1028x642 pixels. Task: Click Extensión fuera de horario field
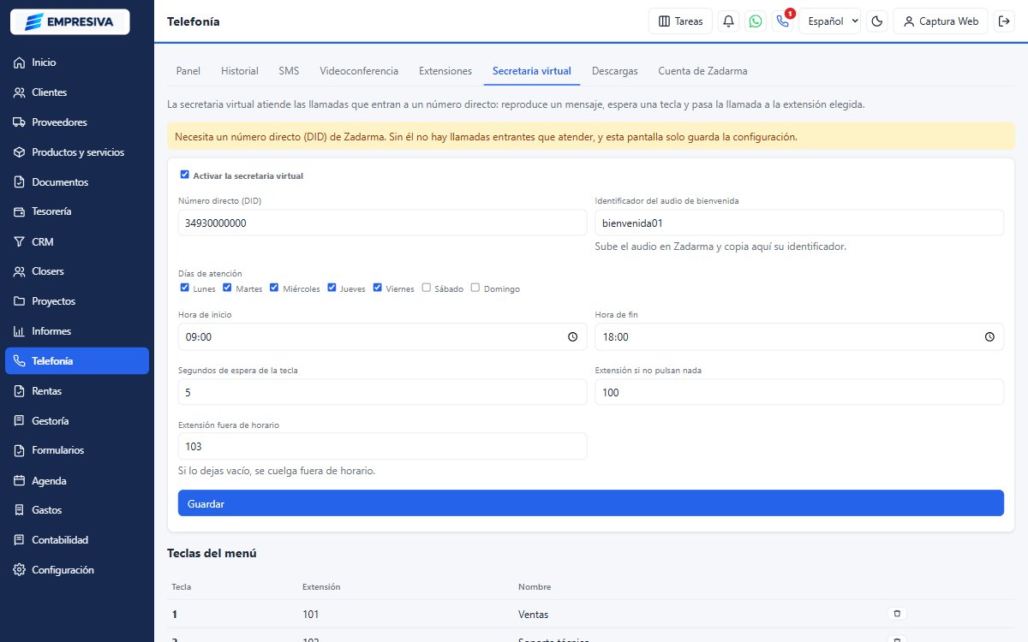[382, 446]
